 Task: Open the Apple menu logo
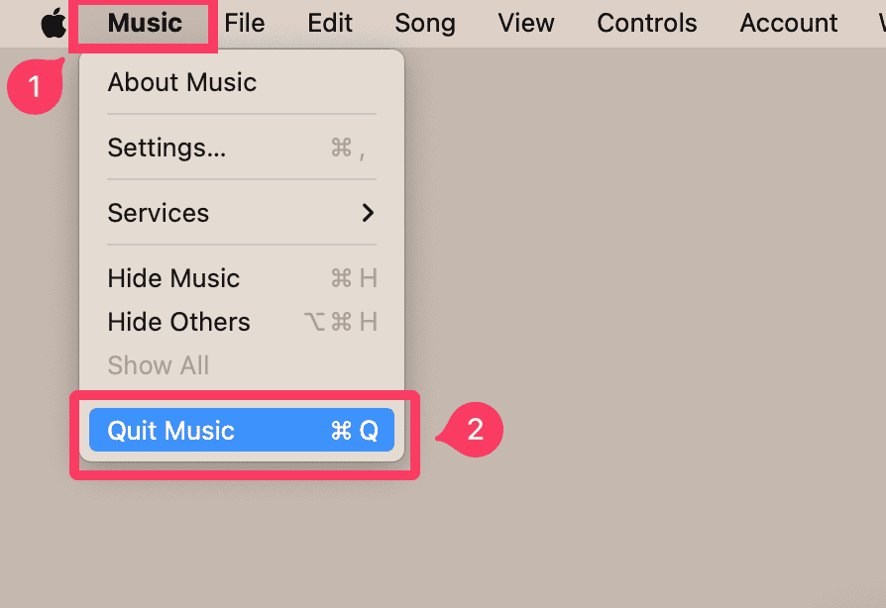click(x=54, y=23)
